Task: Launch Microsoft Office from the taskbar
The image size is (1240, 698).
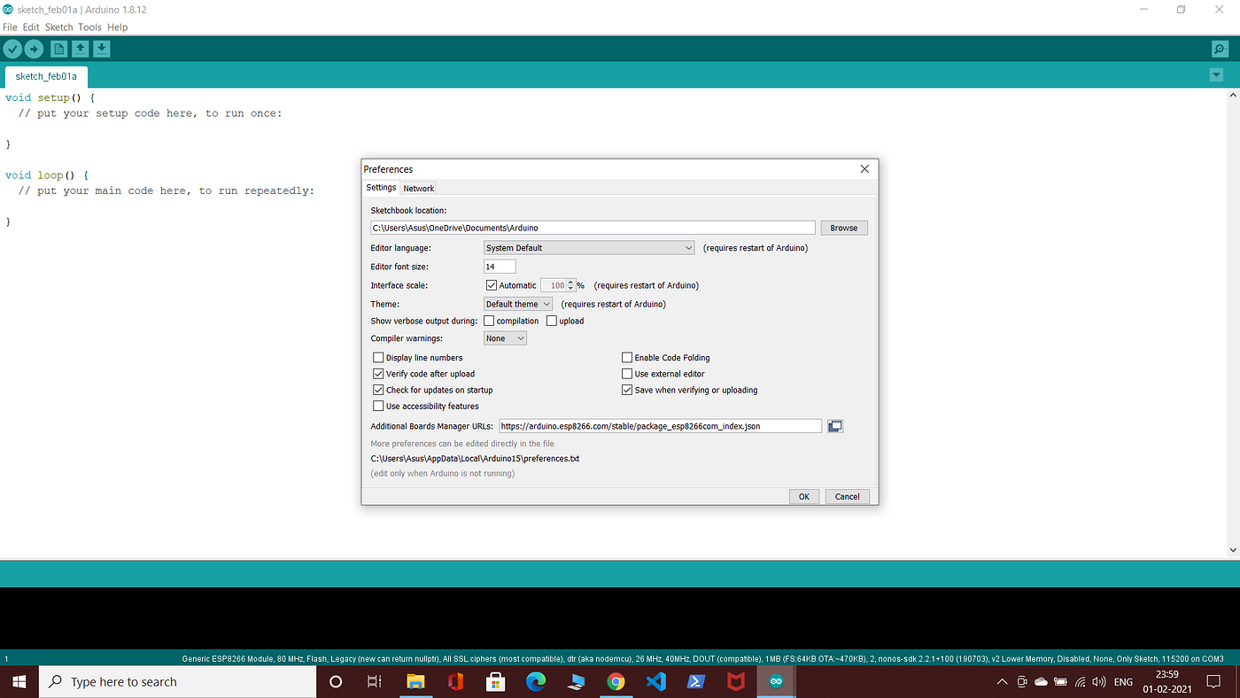Action: pyautogui.click(x=455, y=681)
